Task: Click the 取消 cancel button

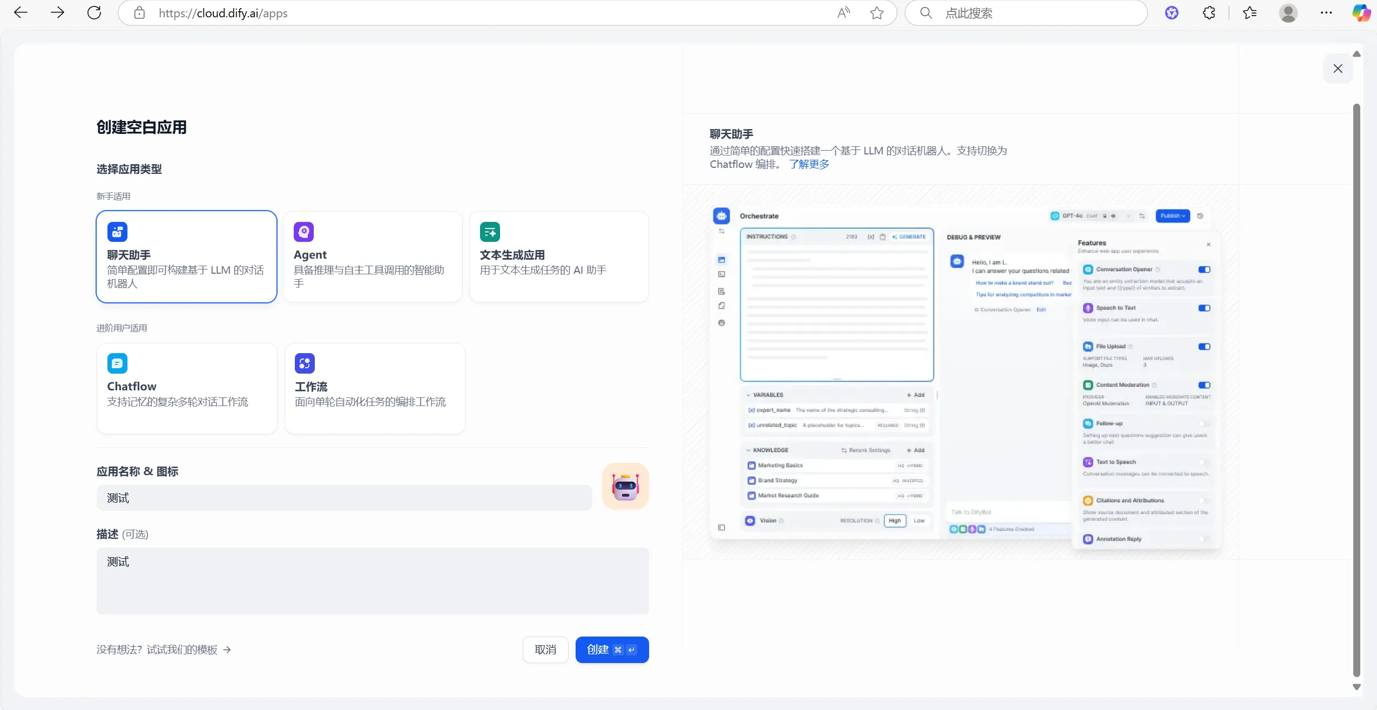Action: 545,650
